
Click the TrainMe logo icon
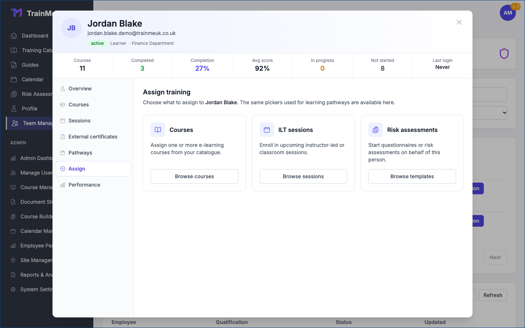pos(16,13)
